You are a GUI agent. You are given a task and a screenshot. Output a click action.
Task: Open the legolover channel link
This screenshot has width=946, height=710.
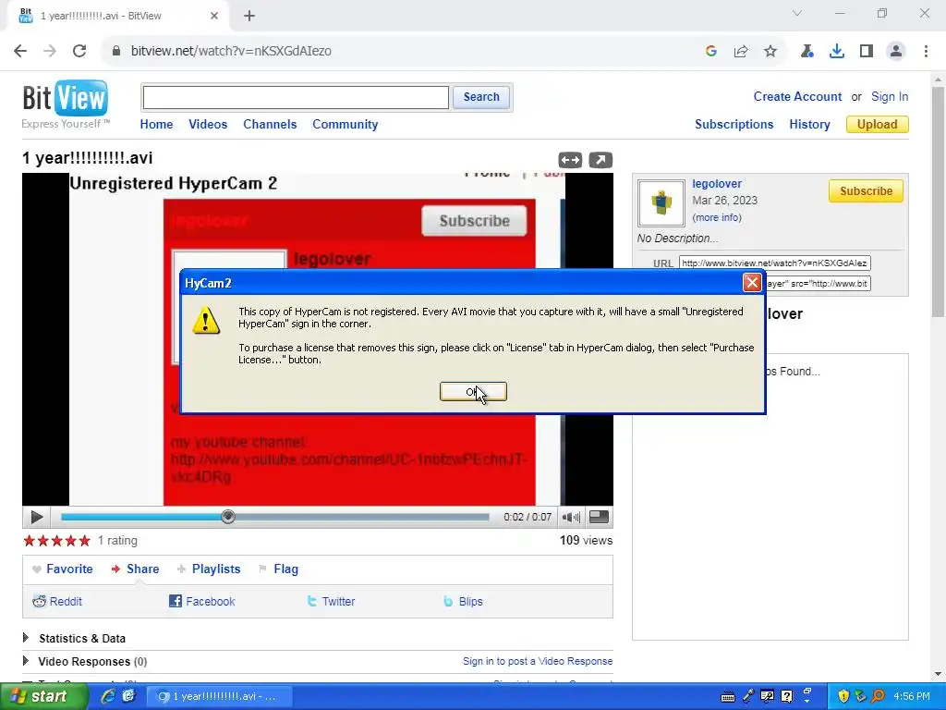[x=717, y=184]
